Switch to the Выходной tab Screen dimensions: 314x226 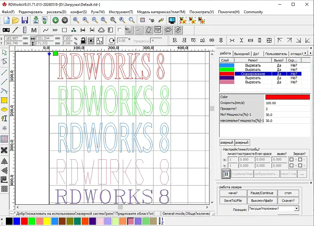coord(242,54)
